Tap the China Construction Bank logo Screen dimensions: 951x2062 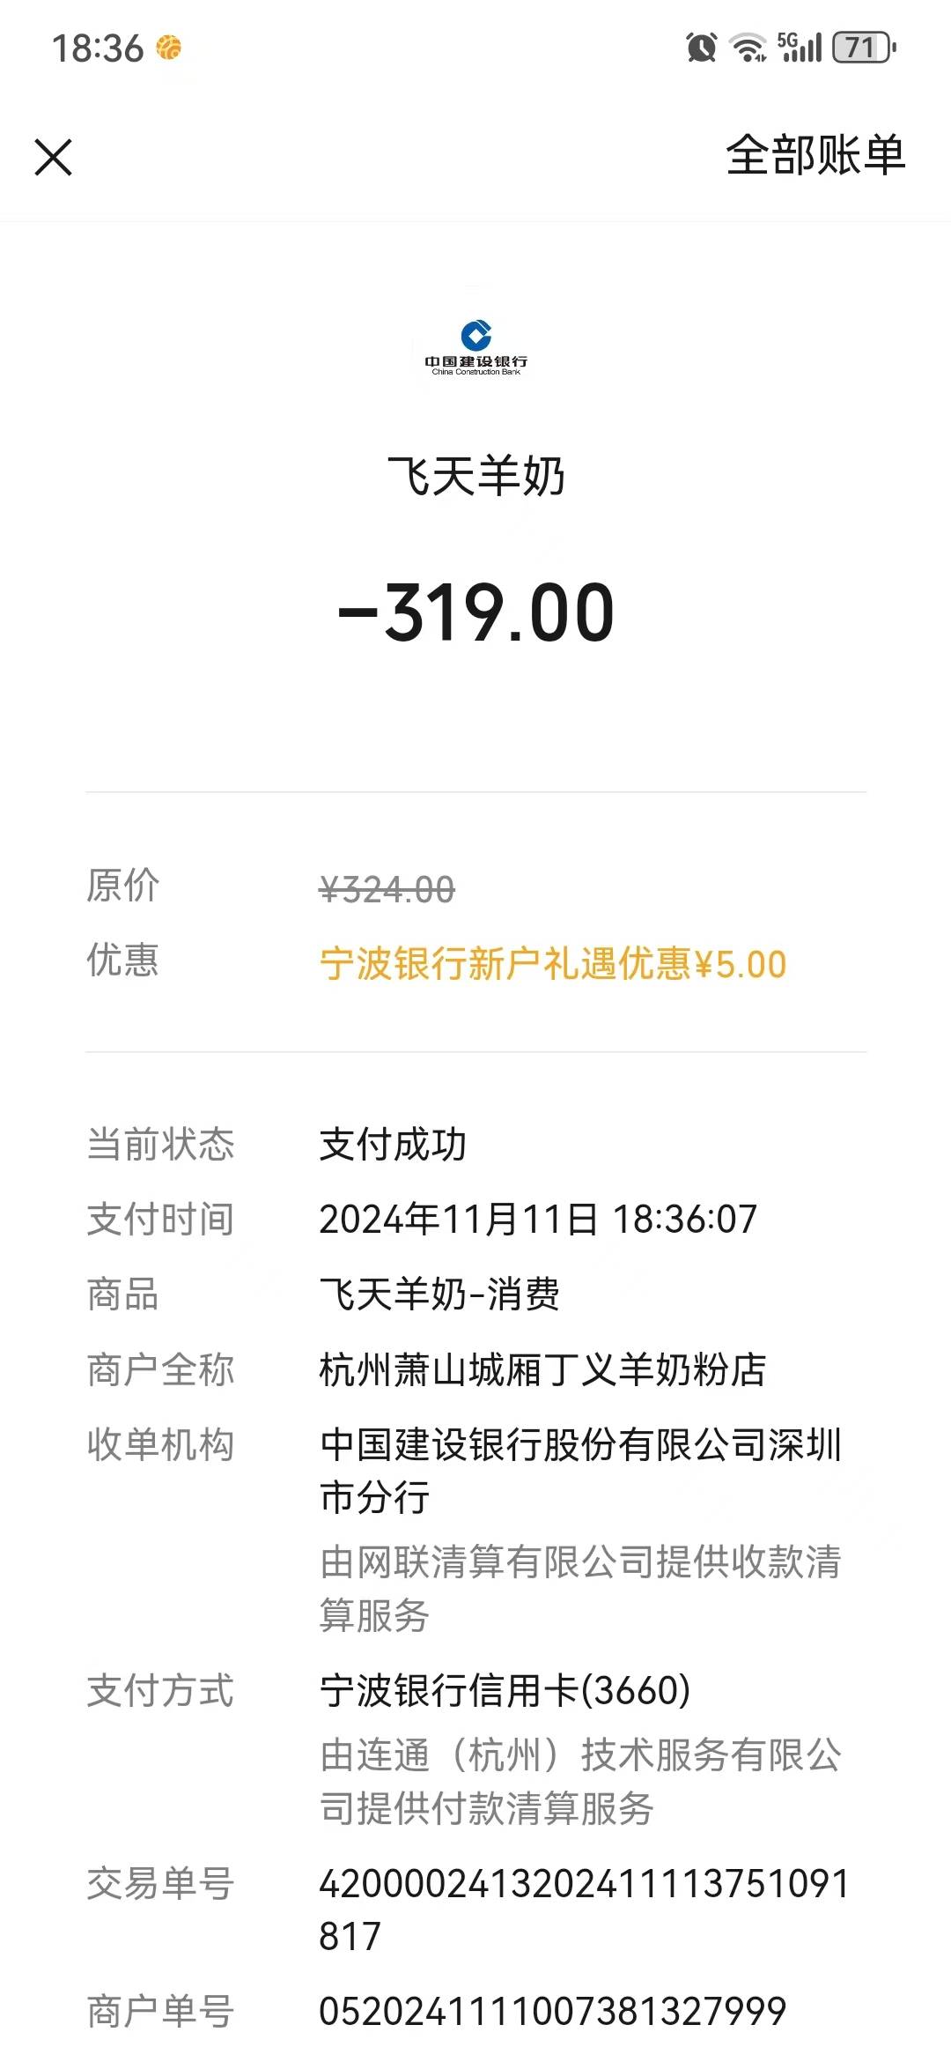point(476,345)
